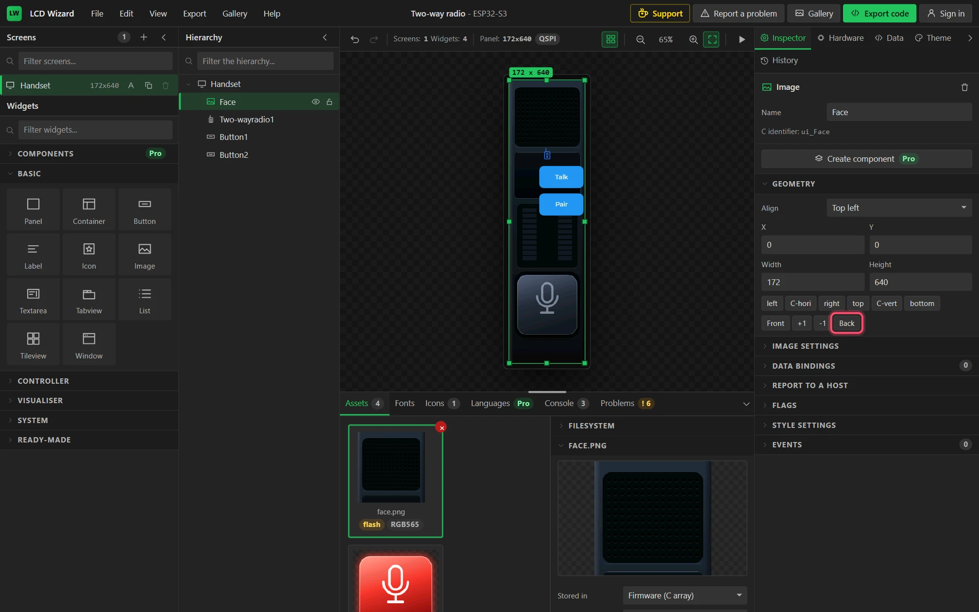Delete the Handset screen
This screenshot has height=612, width=979.
coord(166,85)
